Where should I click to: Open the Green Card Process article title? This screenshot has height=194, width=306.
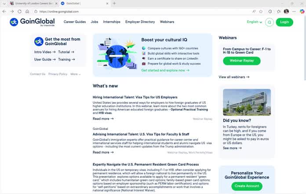[x=146, y=165]
